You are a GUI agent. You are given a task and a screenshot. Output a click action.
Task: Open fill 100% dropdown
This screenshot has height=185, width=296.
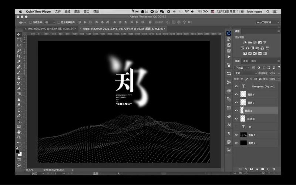point(279,79)
